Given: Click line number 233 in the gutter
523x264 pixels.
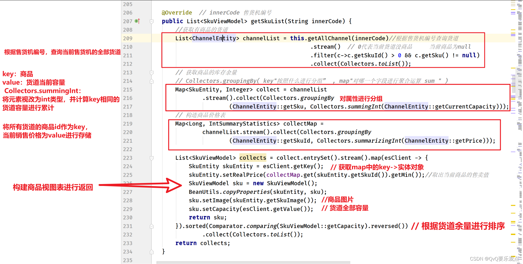Looking at the screenshot, I should (x=128, y=243).
